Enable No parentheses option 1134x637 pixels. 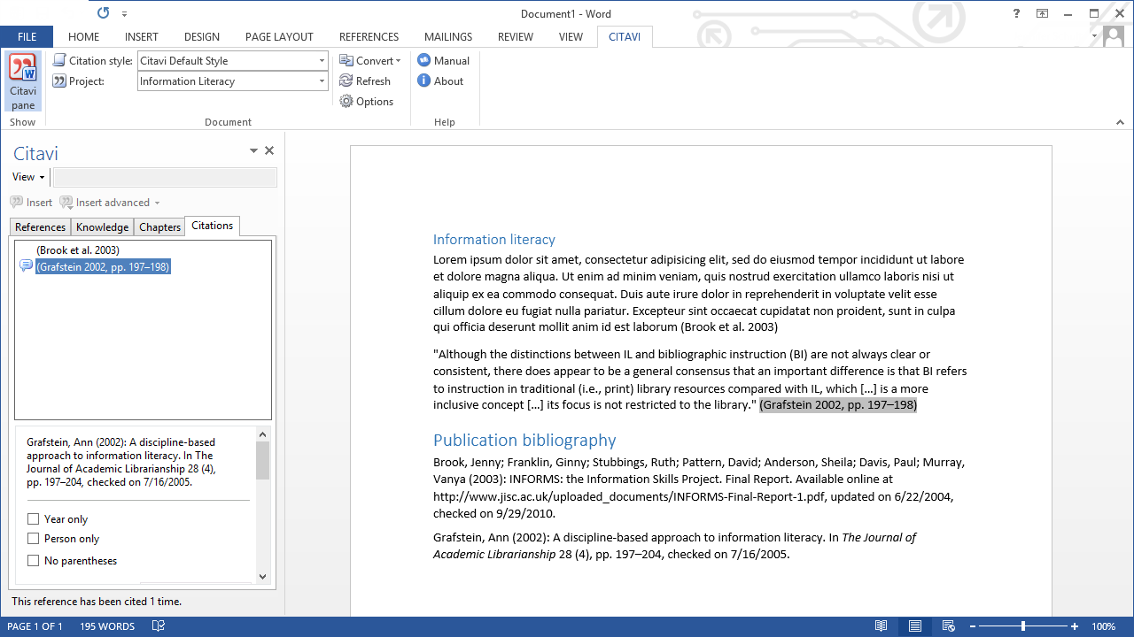[x=33, y=561]
